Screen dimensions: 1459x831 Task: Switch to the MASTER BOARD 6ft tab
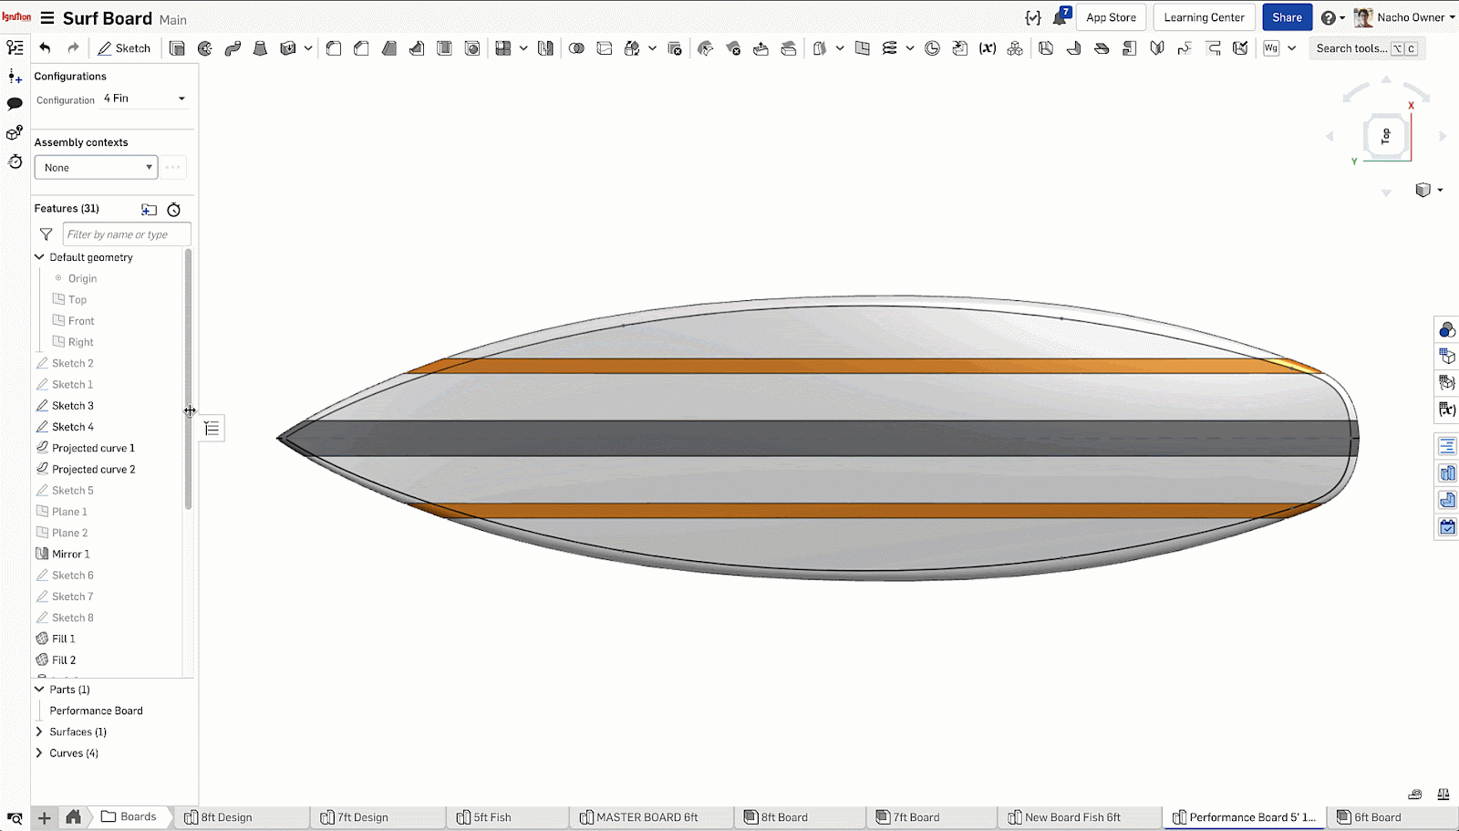click(x=647, y=817)
